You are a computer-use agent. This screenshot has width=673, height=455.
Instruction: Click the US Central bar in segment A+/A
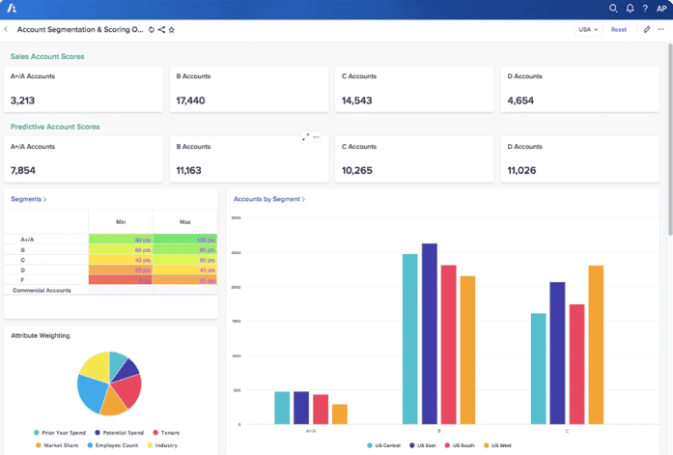pos(282,408)
